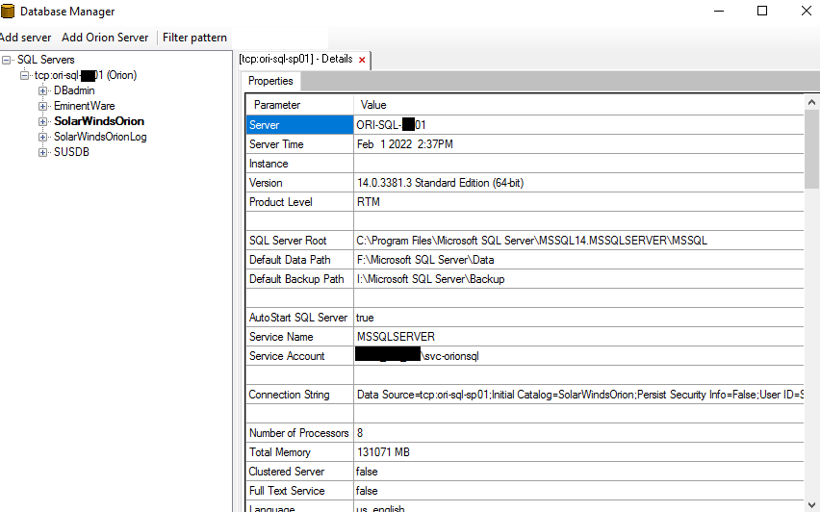Click the Parameter column header
This screenshot has height=512, width=820.
[299, 105]
